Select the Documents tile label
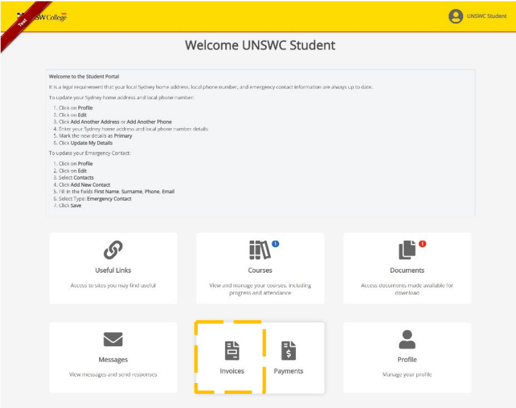This screenshot has width=516, height=408. pos(407,270)
